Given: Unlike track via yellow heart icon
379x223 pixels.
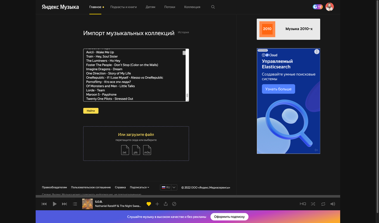Looking at the screenshot, I should pyautogui.click(x=149, y=204).
